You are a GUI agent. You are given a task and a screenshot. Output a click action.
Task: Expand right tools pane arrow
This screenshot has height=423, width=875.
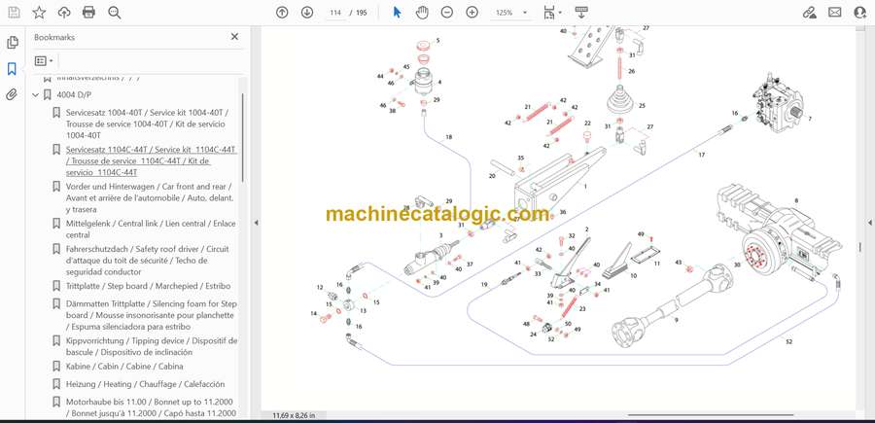(869, 223)
